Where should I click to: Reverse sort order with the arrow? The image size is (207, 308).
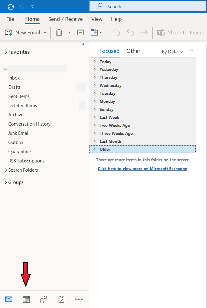(x=191, y=52)
